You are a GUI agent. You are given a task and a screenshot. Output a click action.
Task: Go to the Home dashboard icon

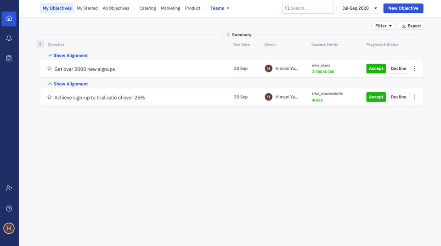(x=9, y=18)
